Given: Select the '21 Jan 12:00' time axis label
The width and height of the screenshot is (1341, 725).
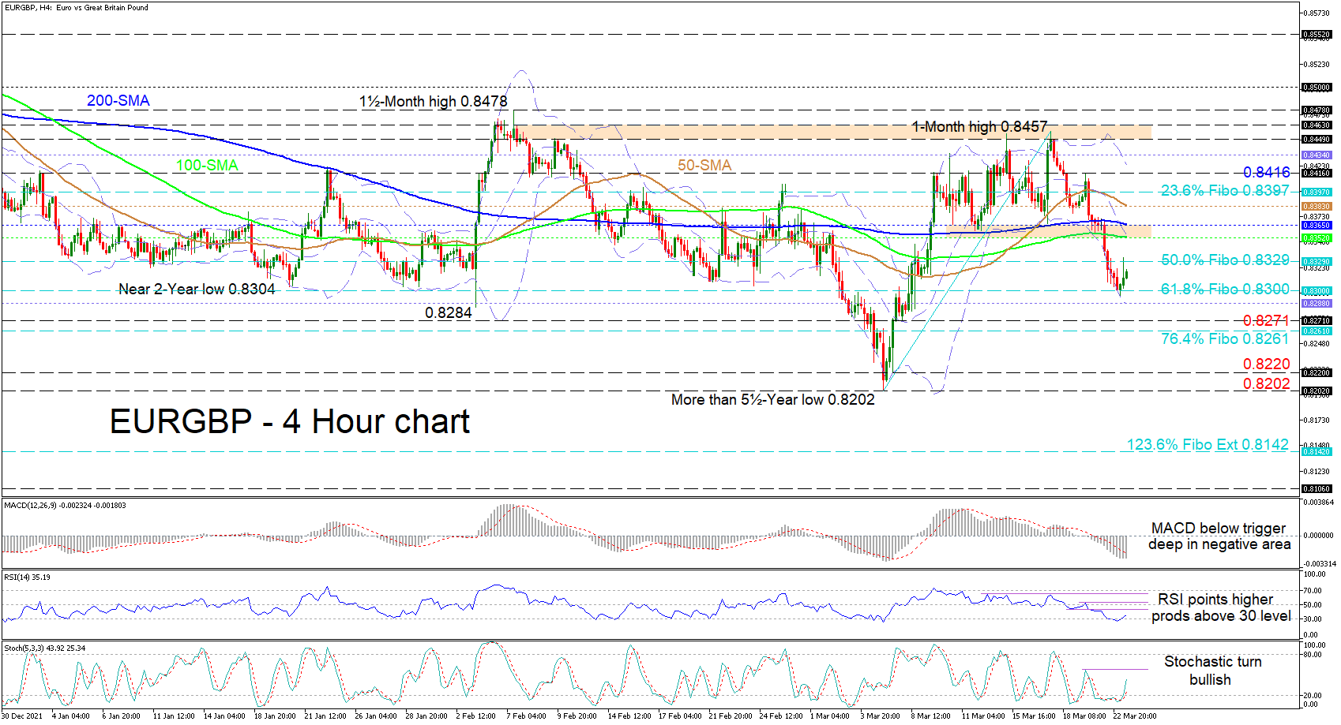Looking at the screenshot, I should pos(325,716).
